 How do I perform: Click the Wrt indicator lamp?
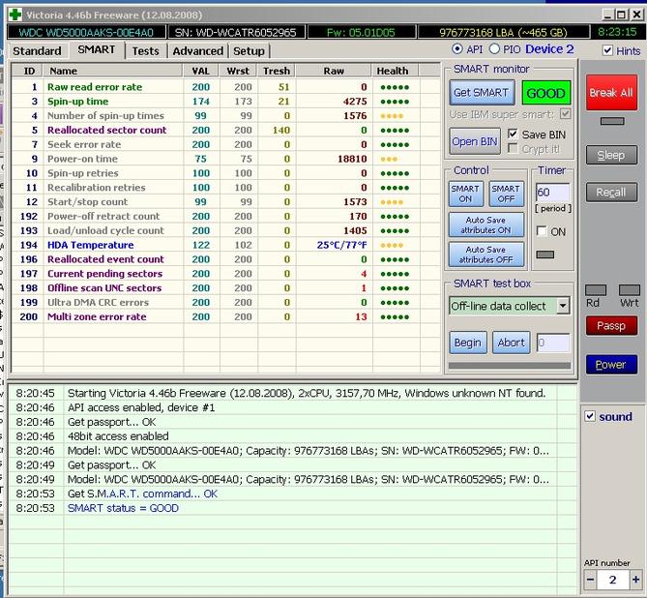click(630, 290)
